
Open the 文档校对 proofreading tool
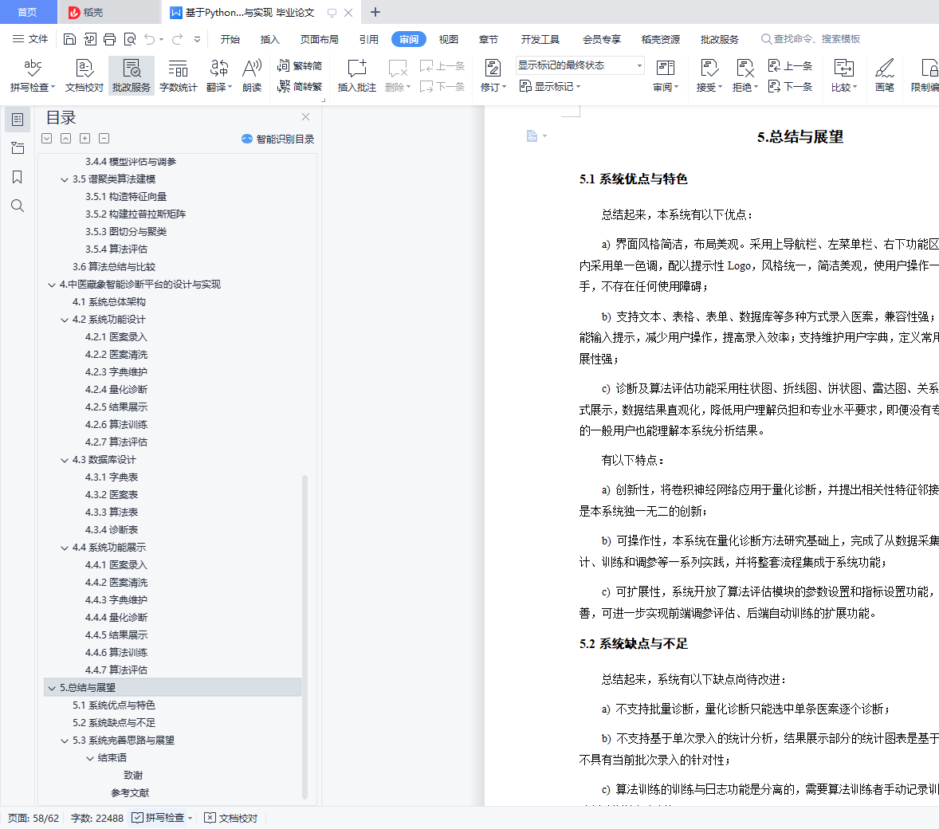coord(84,76)
